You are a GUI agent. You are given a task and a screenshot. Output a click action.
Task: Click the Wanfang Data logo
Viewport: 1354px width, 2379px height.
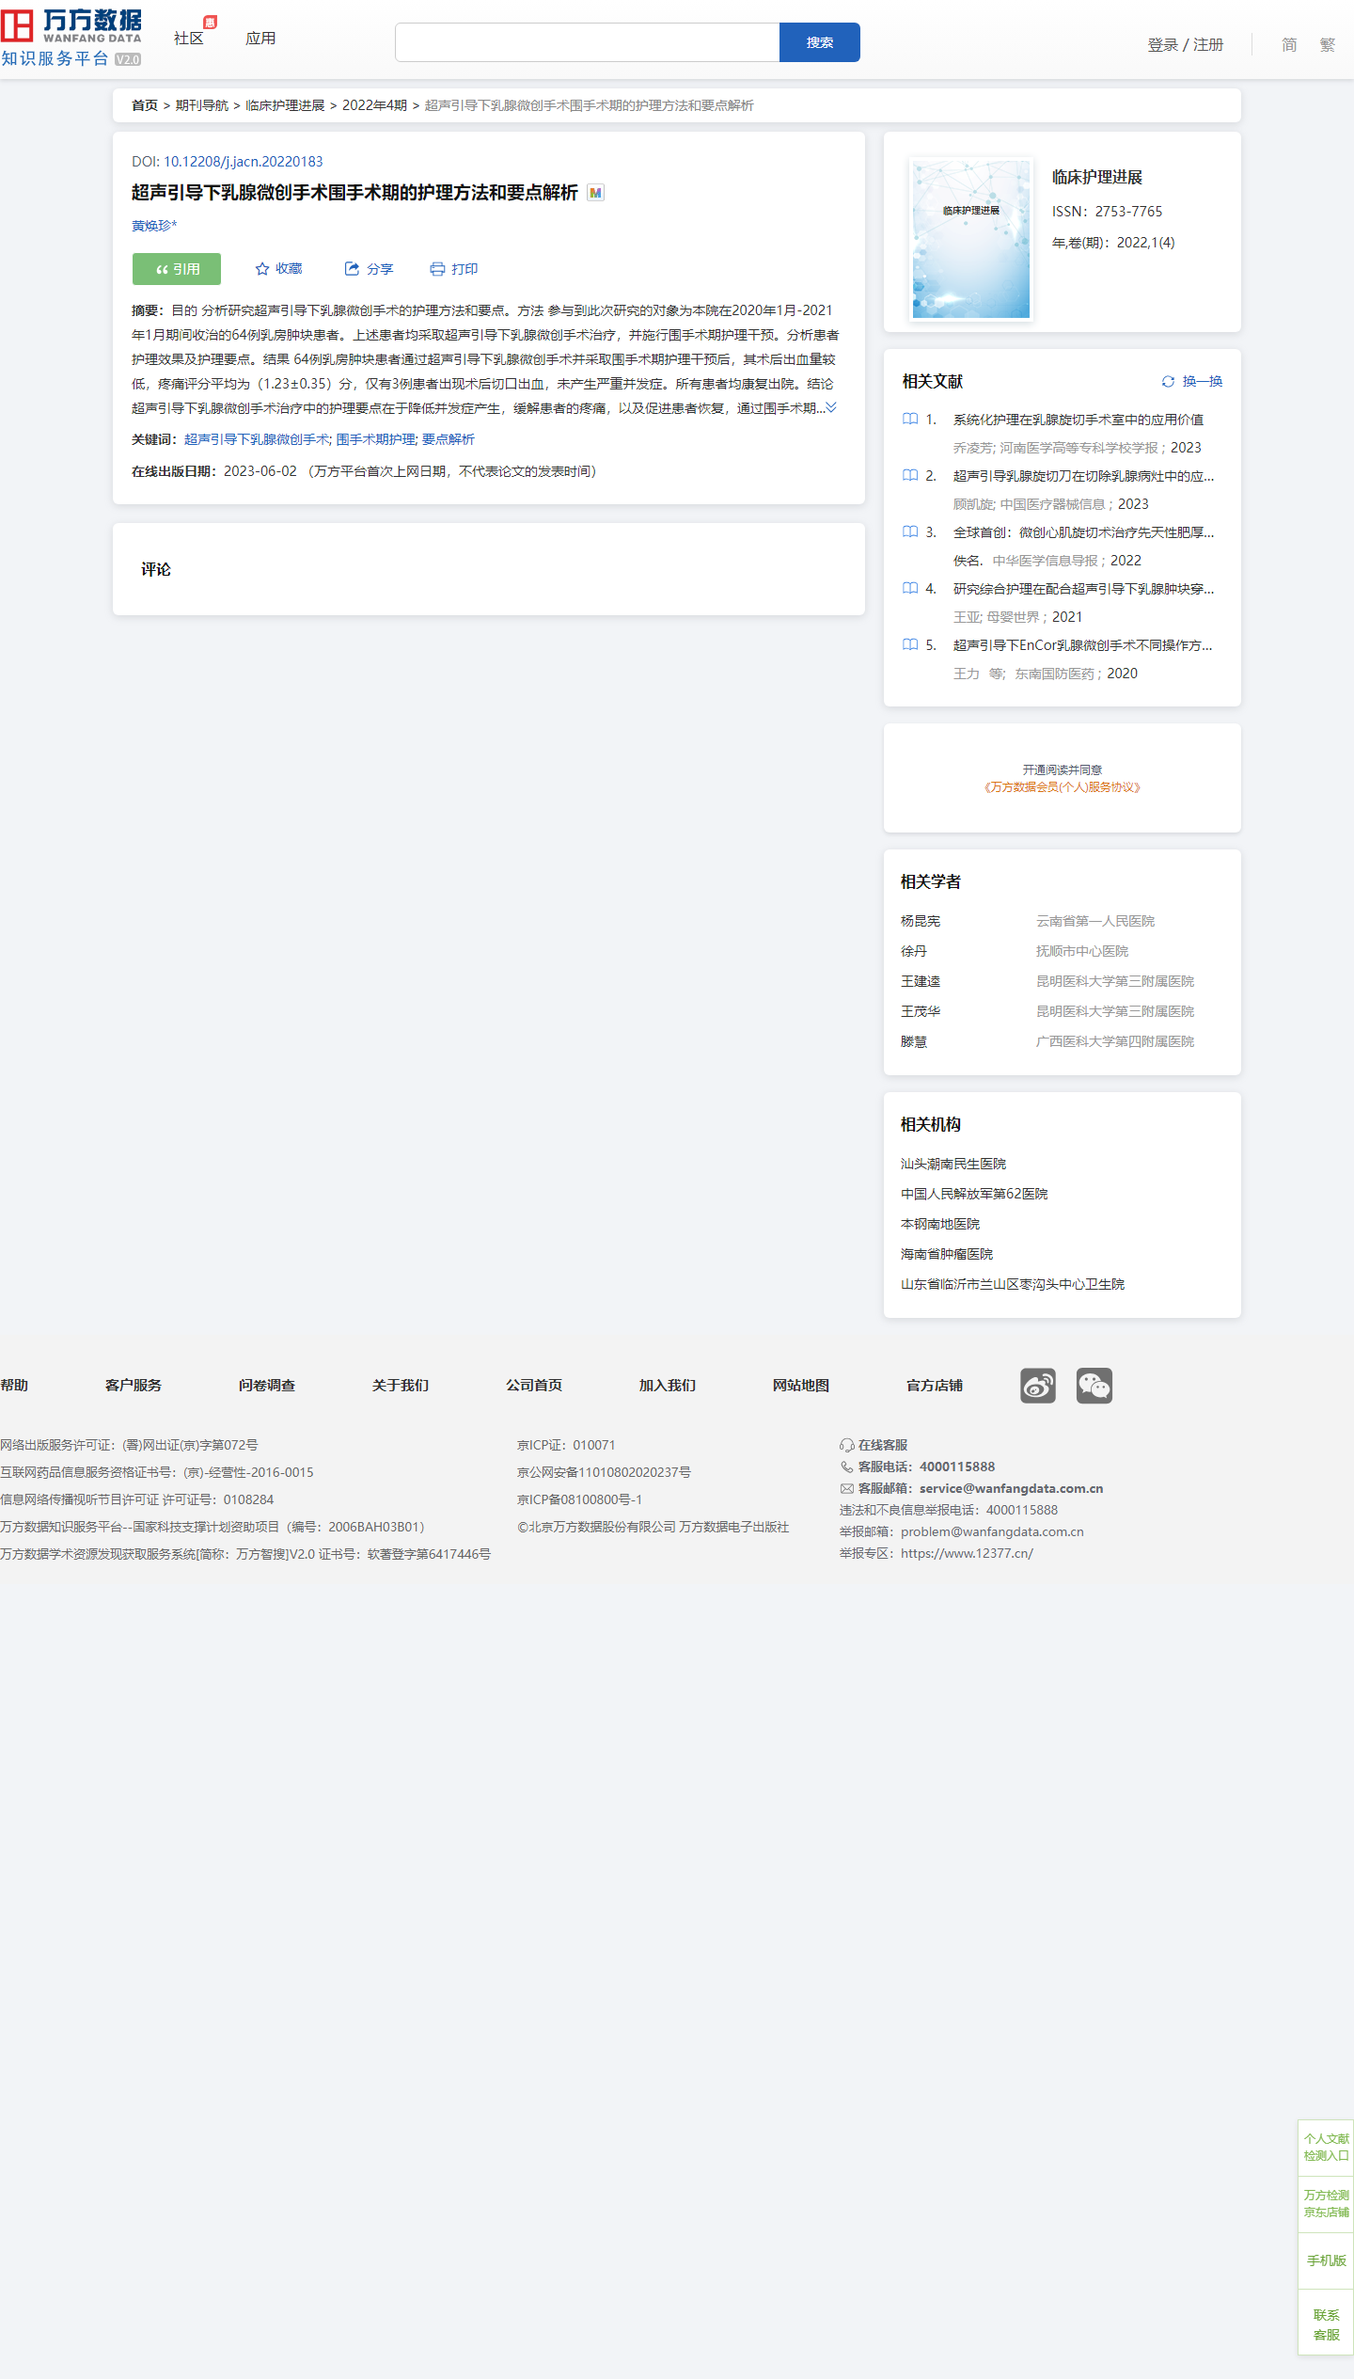click(71, 38)
